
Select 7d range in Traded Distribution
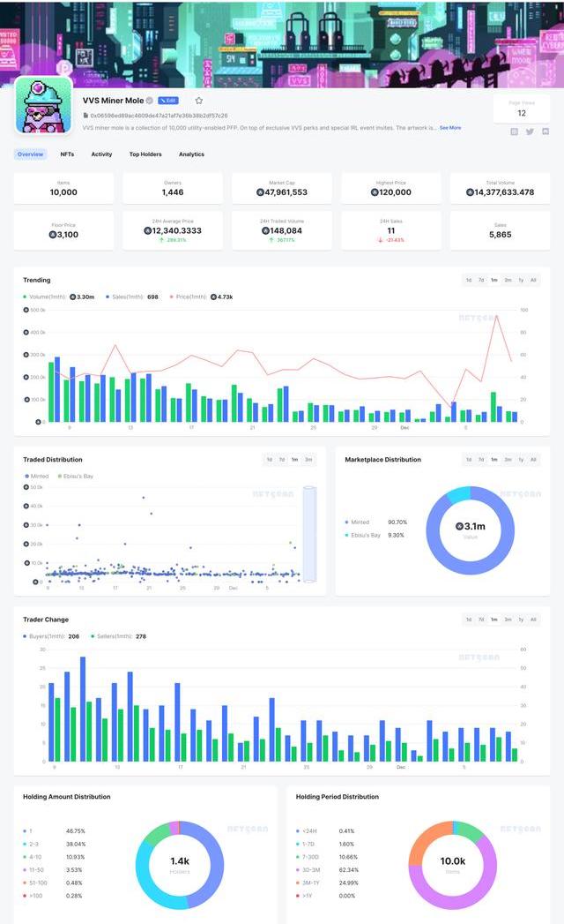tap(282, 460)
